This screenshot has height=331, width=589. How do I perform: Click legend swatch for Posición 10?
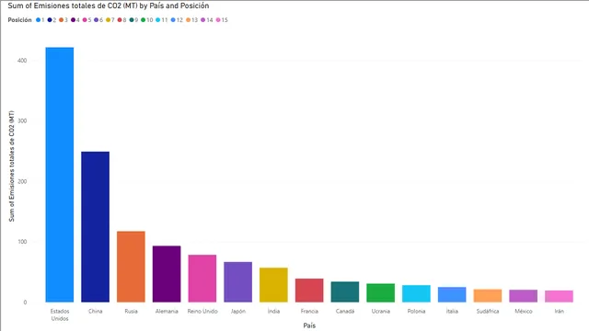144,20
